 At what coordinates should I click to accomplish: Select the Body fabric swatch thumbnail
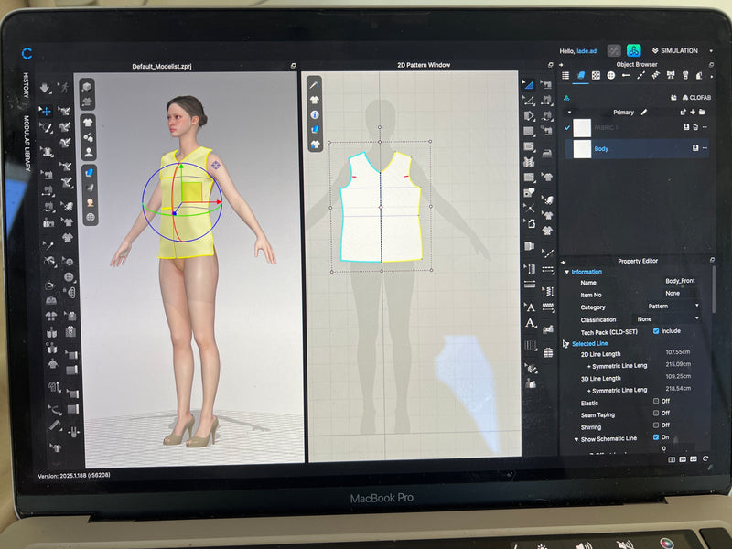582,148
